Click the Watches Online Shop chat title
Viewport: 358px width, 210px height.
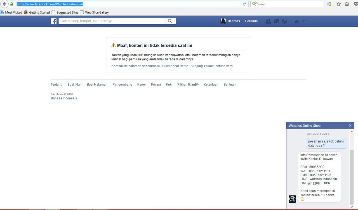point(305,126)
